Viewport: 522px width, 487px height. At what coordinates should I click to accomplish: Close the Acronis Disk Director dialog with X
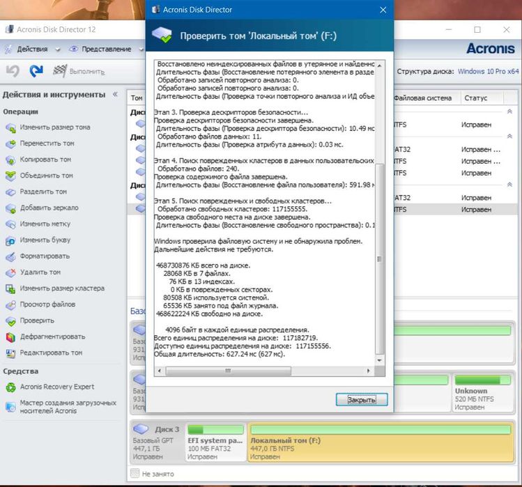click(383, 10)
